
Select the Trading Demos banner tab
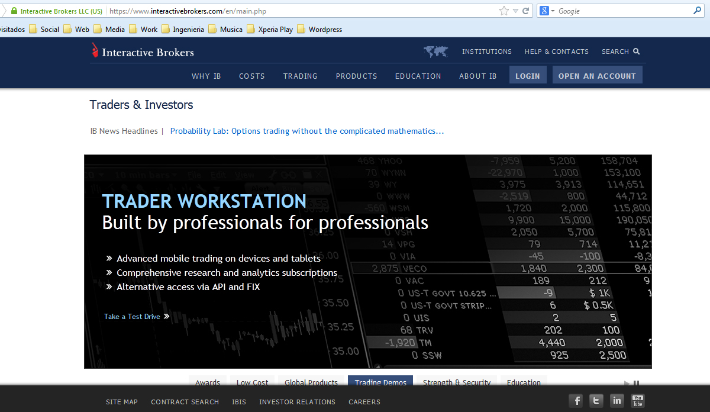[x=381, y=381]
